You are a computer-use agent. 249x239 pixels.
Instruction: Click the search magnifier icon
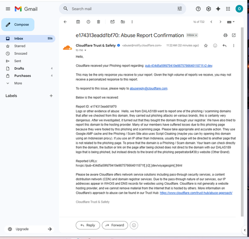pos(66,8)
